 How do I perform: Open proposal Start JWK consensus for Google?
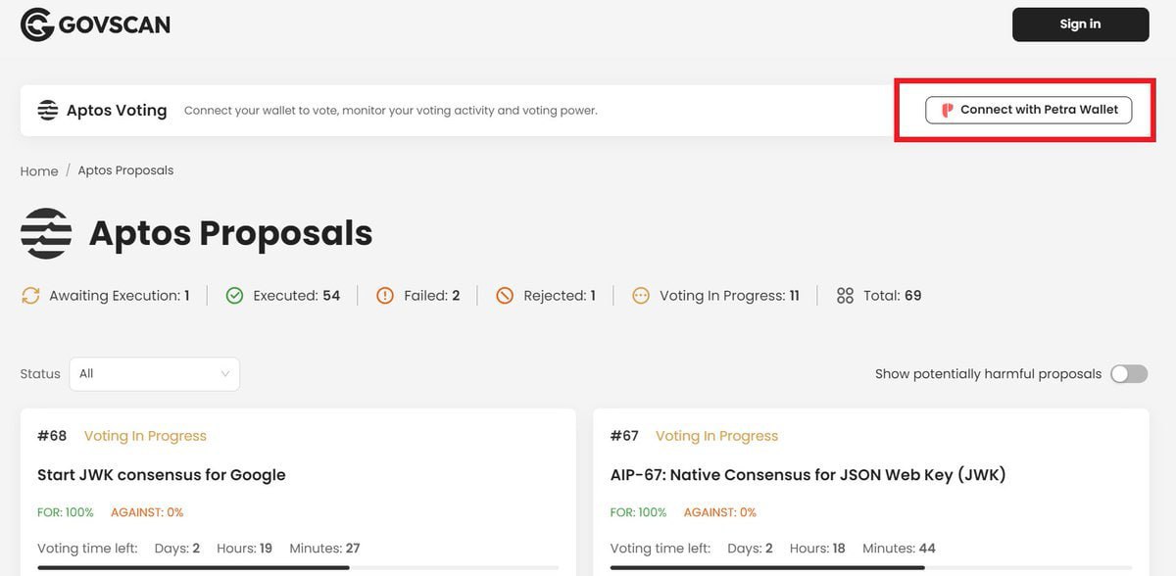(162, 475)
